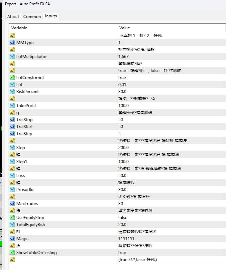226x270 pixels.
Task: Click the double icon beside Step1
Action: tap(12, 162)
